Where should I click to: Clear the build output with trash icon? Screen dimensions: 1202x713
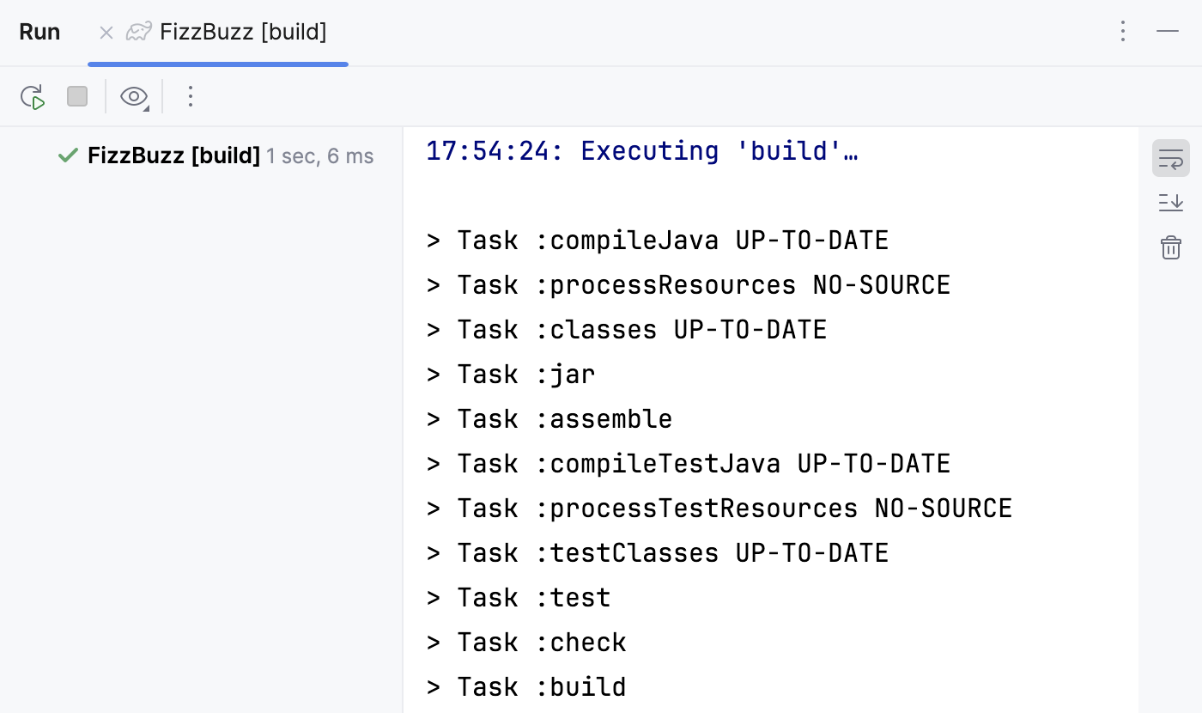(1170, 247)
